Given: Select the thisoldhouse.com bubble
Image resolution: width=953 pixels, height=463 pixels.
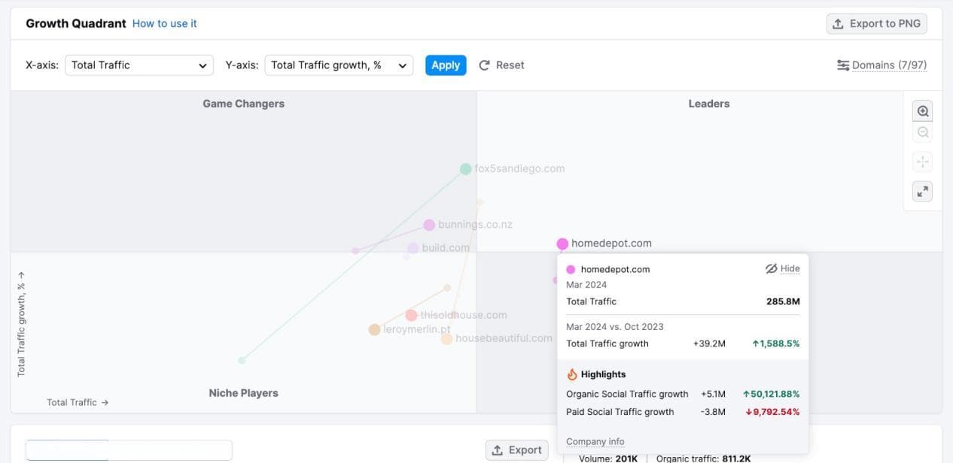Looking at the screenshot, I should pyautogui.click(x=411, y=316).
